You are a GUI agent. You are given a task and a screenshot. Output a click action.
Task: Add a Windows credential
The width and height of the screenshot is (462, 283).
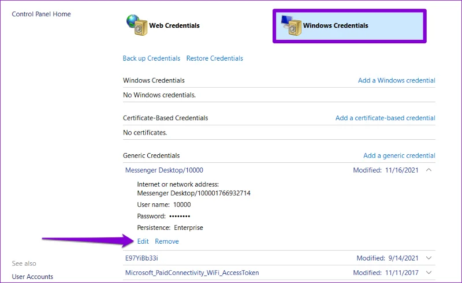397,80
